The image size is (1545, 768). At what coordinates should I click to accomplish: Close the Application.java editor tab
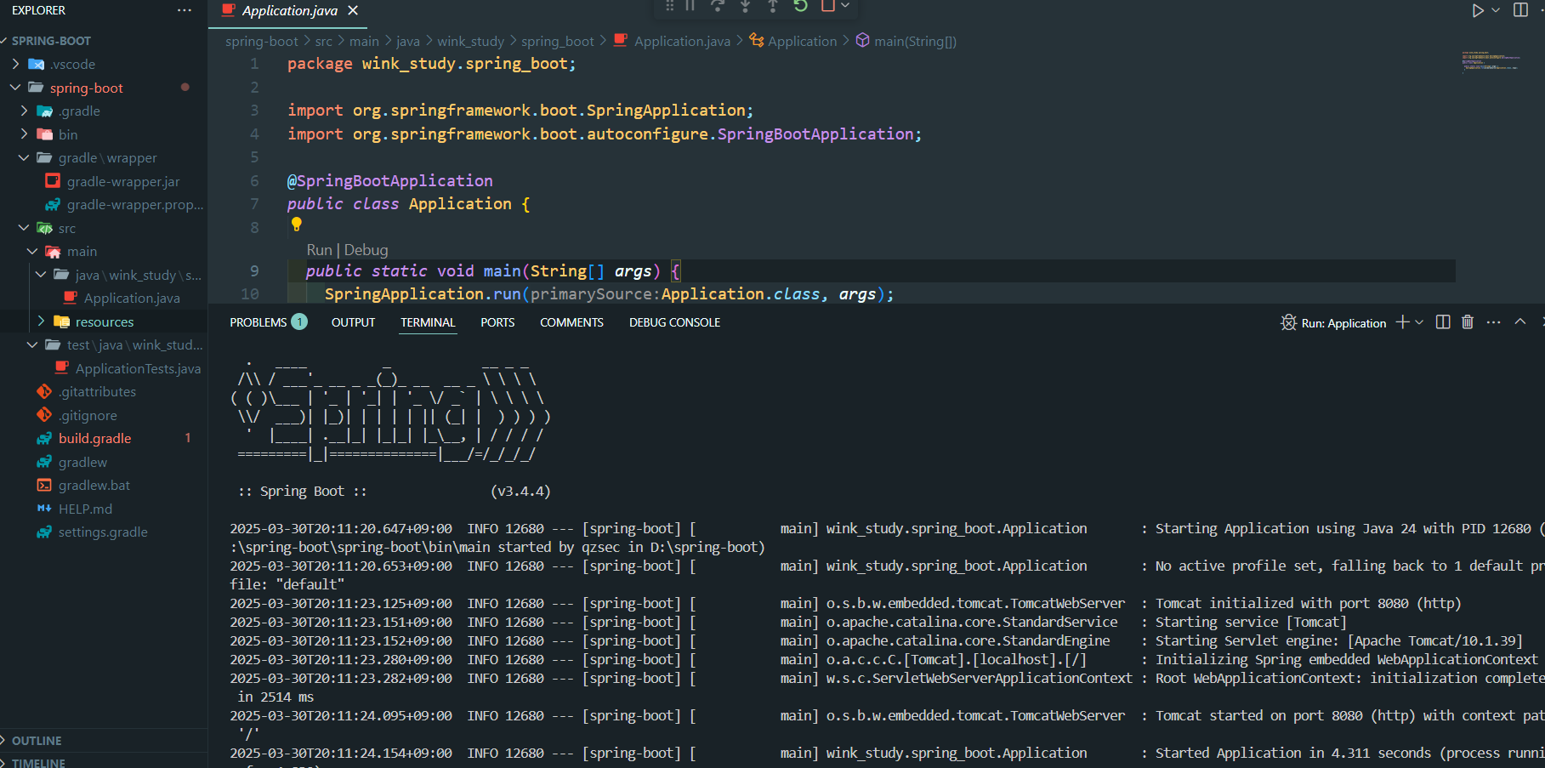(x=353, y=10)
